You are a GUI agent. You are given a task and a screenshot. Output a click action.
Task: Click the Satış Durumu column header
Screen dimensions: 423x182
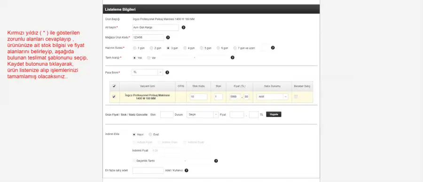coord(272,86)
